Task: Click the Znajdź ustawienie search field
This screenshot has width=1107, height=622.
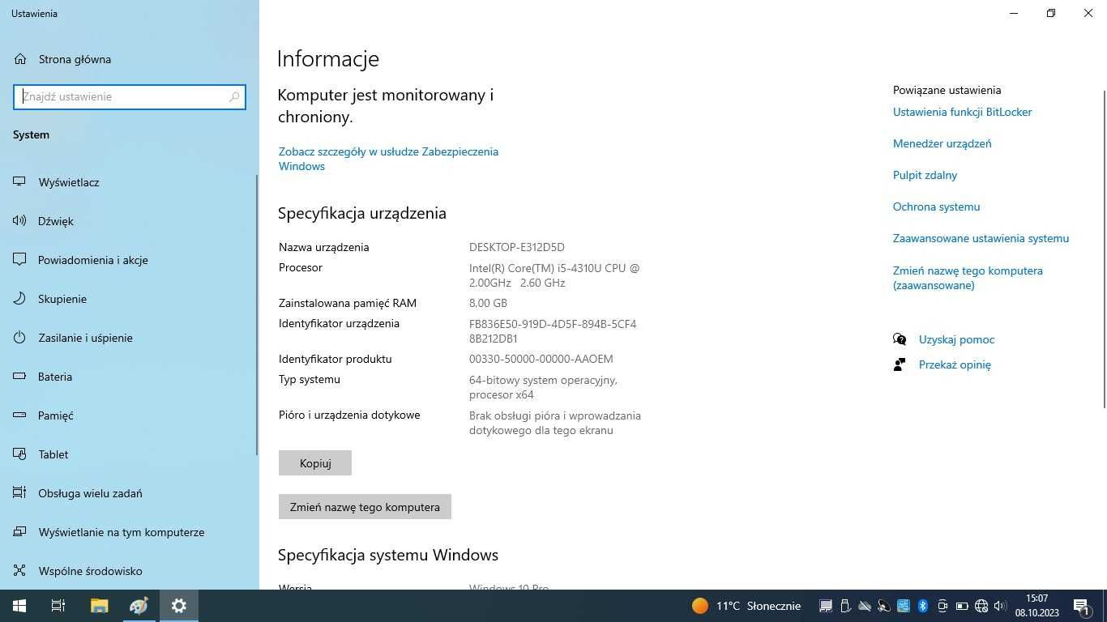Action: [130, 96]
